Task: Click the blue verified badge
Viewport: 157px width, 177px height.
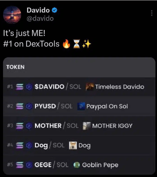Action: click(x=55, y=10)
